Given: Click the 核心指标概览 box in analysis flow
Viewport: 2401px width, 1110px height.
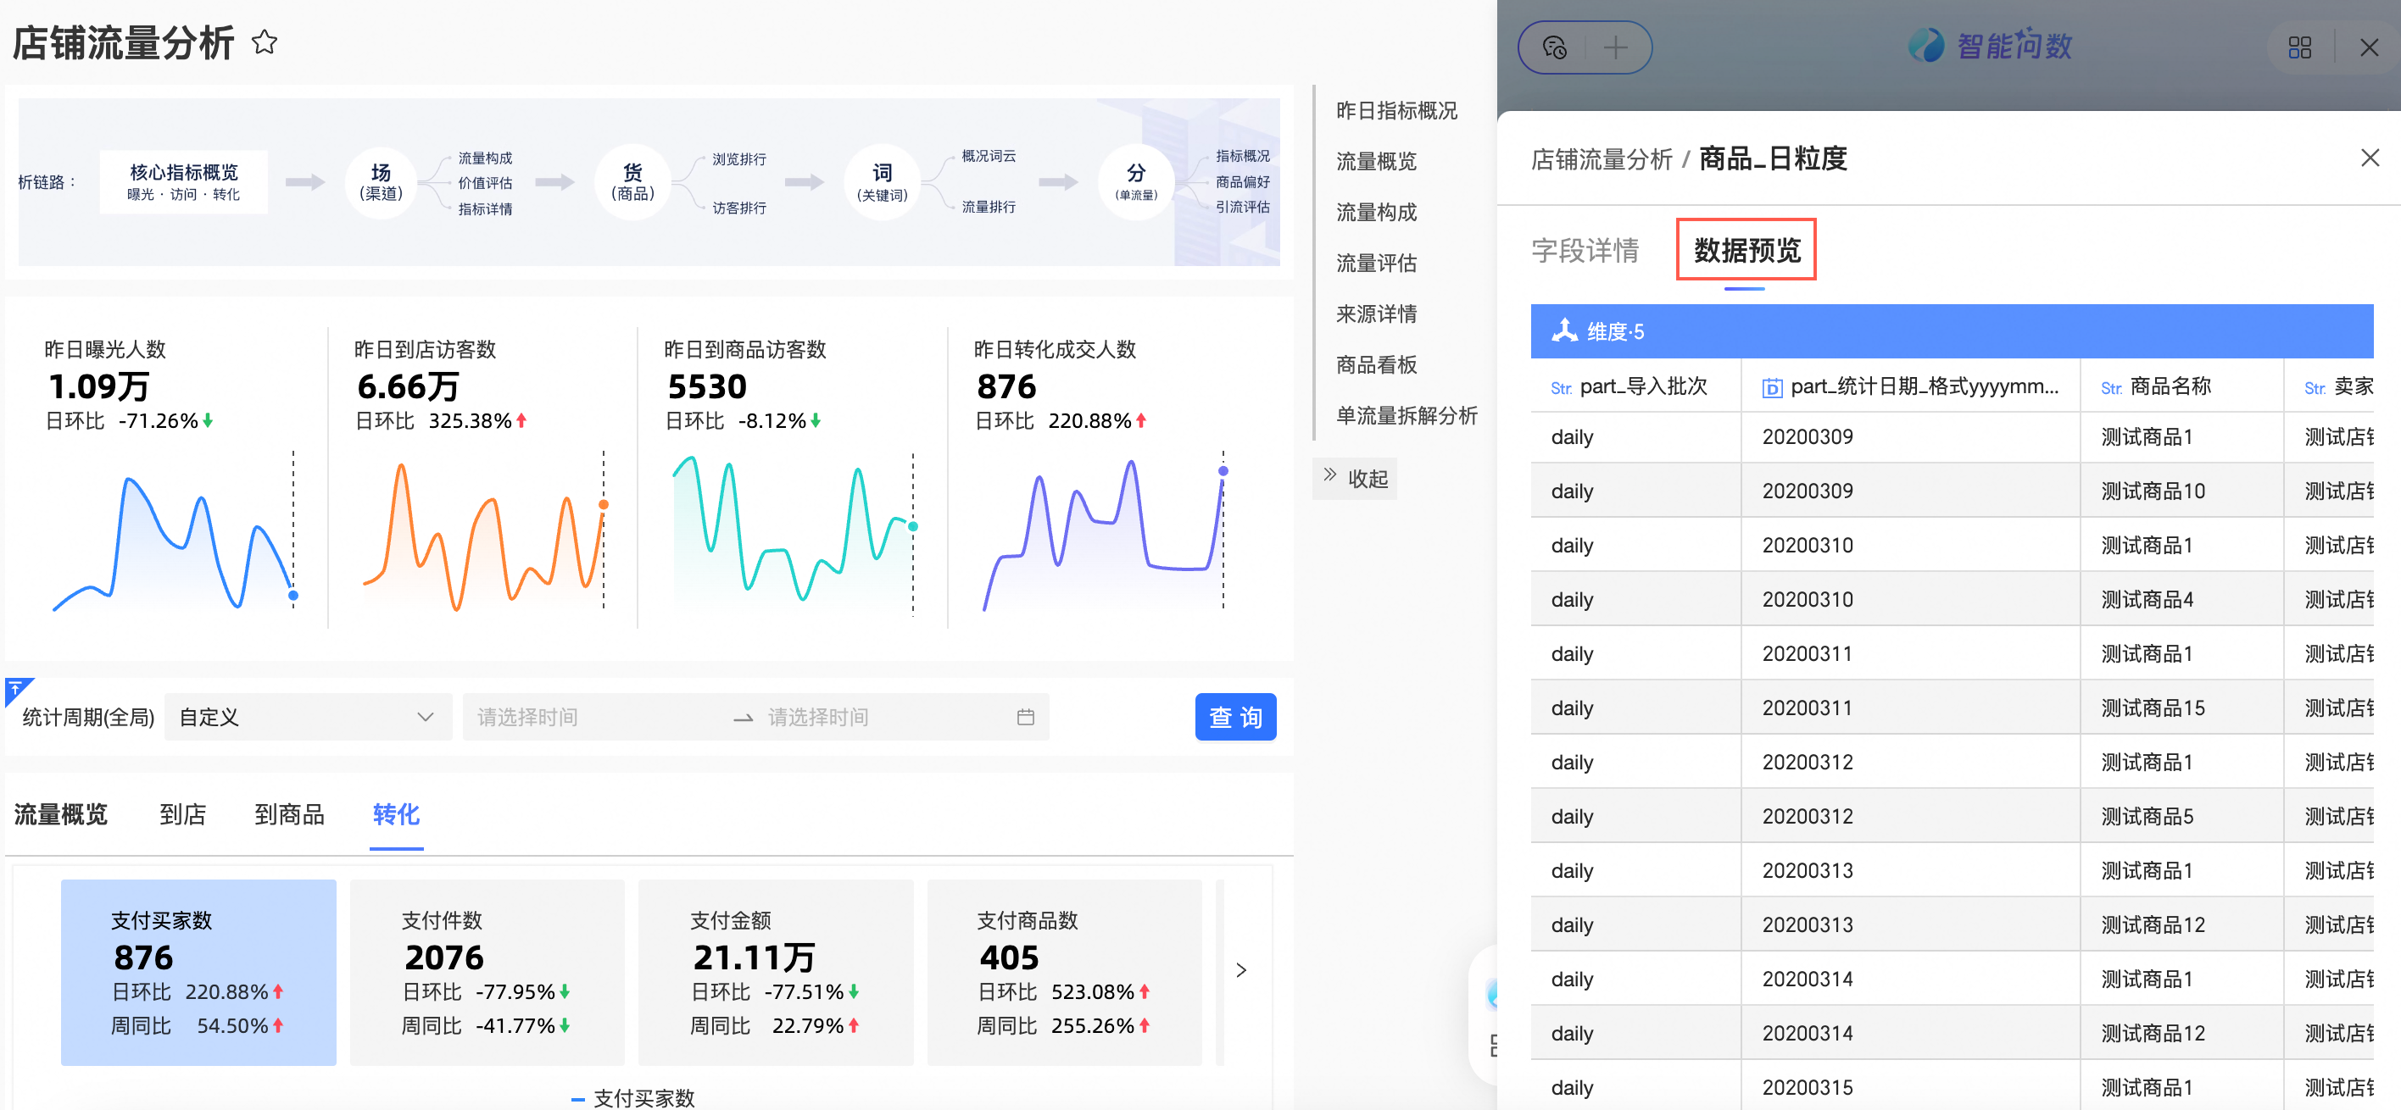Looking at the screenshot, I should pos(184,181).
